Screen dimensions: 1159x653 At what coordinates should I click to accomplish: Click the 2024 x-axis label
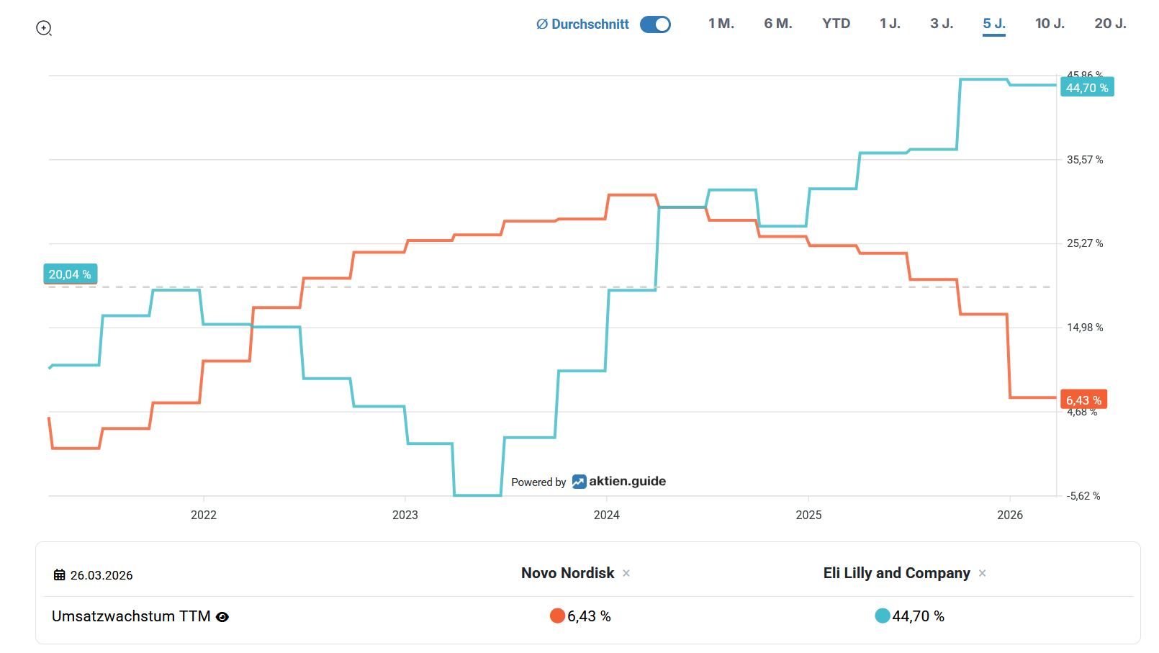tap(607, 515)
